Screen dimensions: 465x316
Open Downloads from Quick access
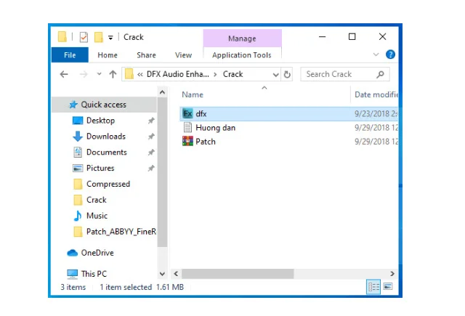pyautogui.click(x=105, y=137)
